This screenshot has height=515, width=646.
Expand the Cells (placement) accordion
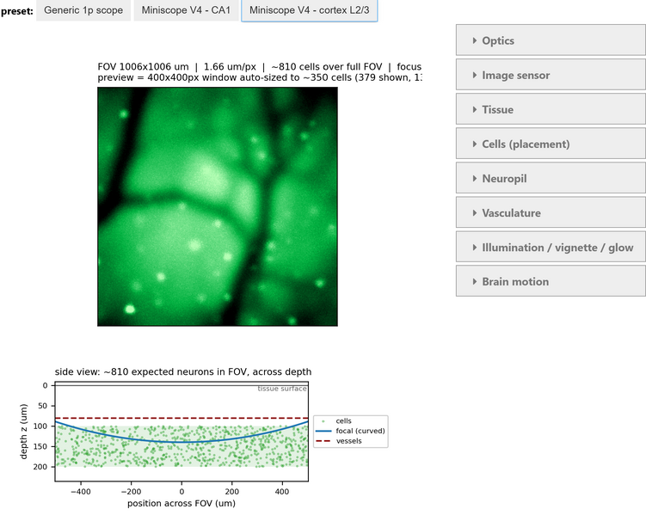551,144
